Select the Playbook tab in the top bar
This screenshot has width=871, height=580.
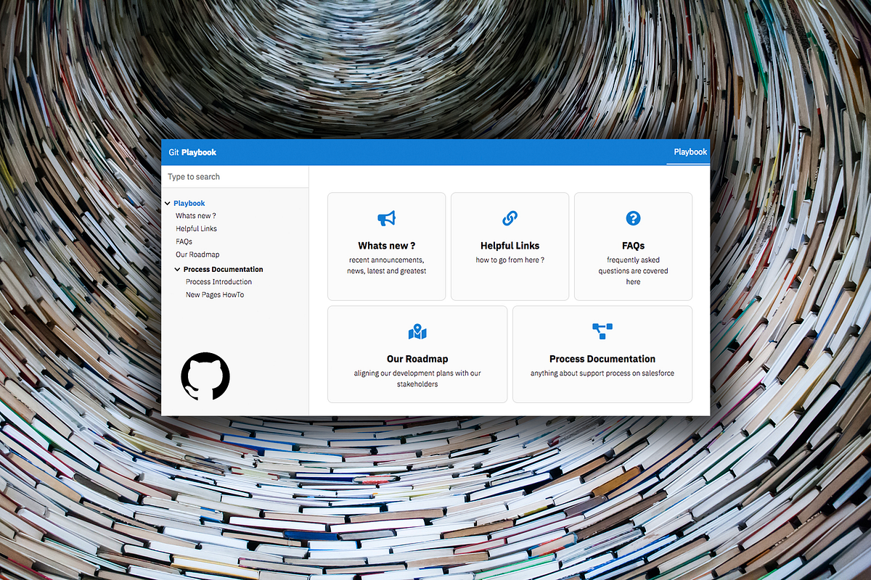tap(689, 152)
